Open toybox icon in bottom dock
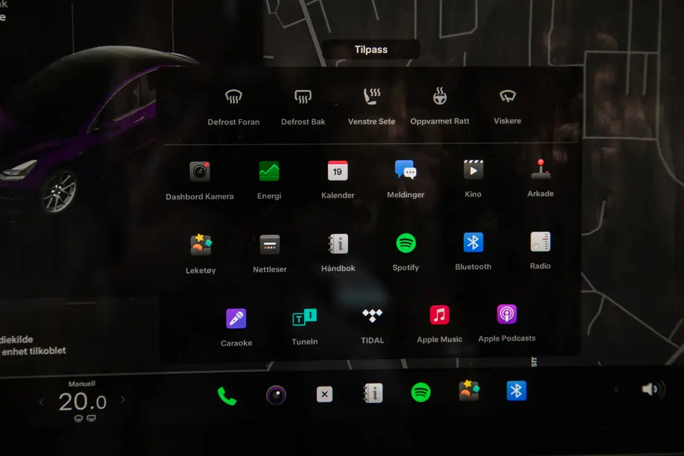Image resolution: width=684 pixels, height=456 pixels. 469,391
